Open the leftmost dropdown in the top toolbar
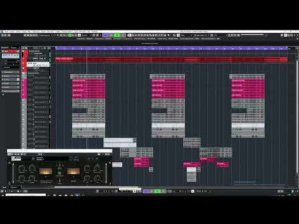The height and width of the screenshot is (224, 299). tap(45, 35)
